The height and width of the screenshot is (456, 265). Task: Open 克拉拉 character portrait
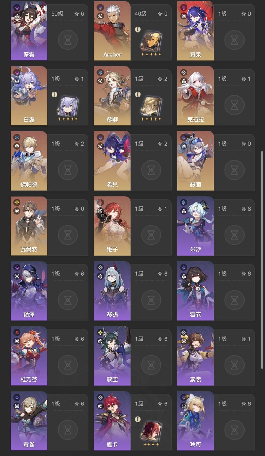pos(195,95)
